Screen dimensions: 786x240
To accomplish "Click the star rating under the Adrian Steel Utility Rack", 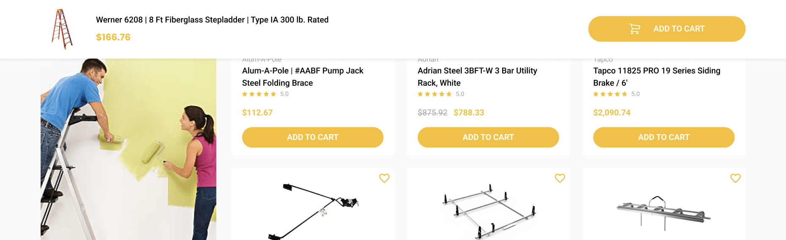I will [x=434, y=94].
